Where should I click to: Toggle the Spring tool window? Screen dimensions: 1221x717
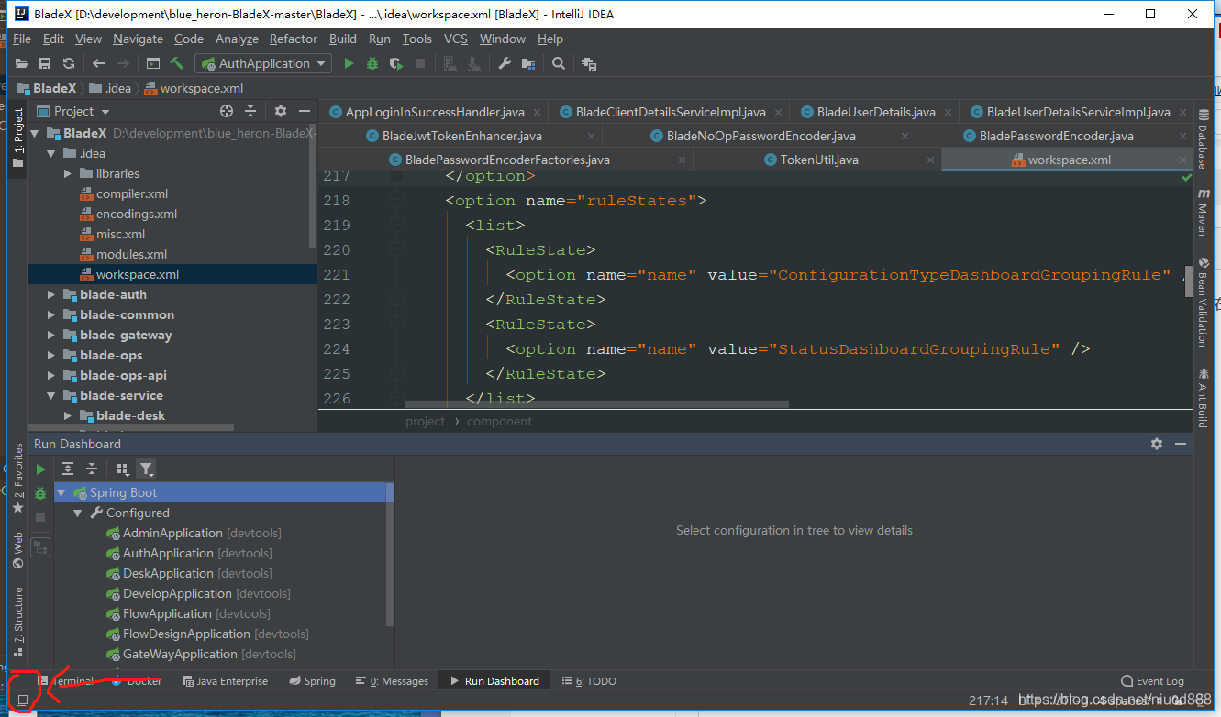(x=313, y=681)
